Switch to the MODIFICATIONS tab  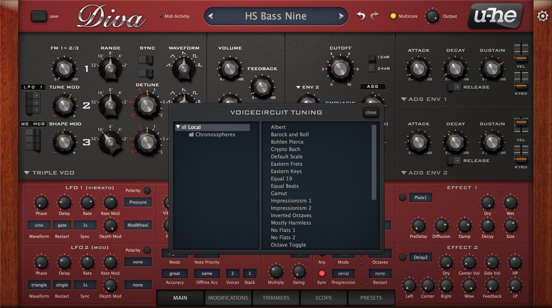pyautogui.click(x=228, y=298)
